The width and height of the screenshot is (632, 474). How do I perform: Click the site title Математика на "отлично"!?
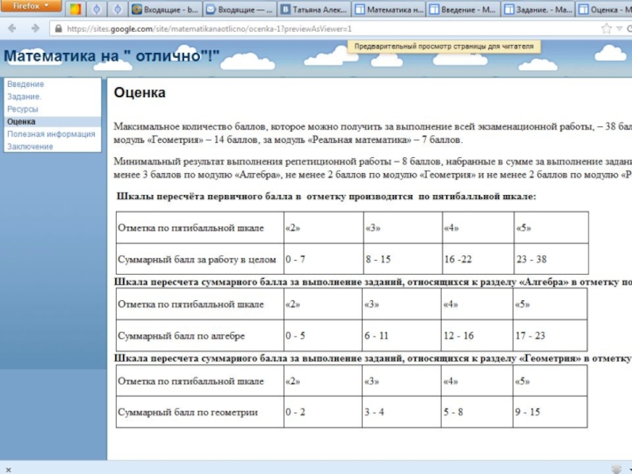[112, 57]
